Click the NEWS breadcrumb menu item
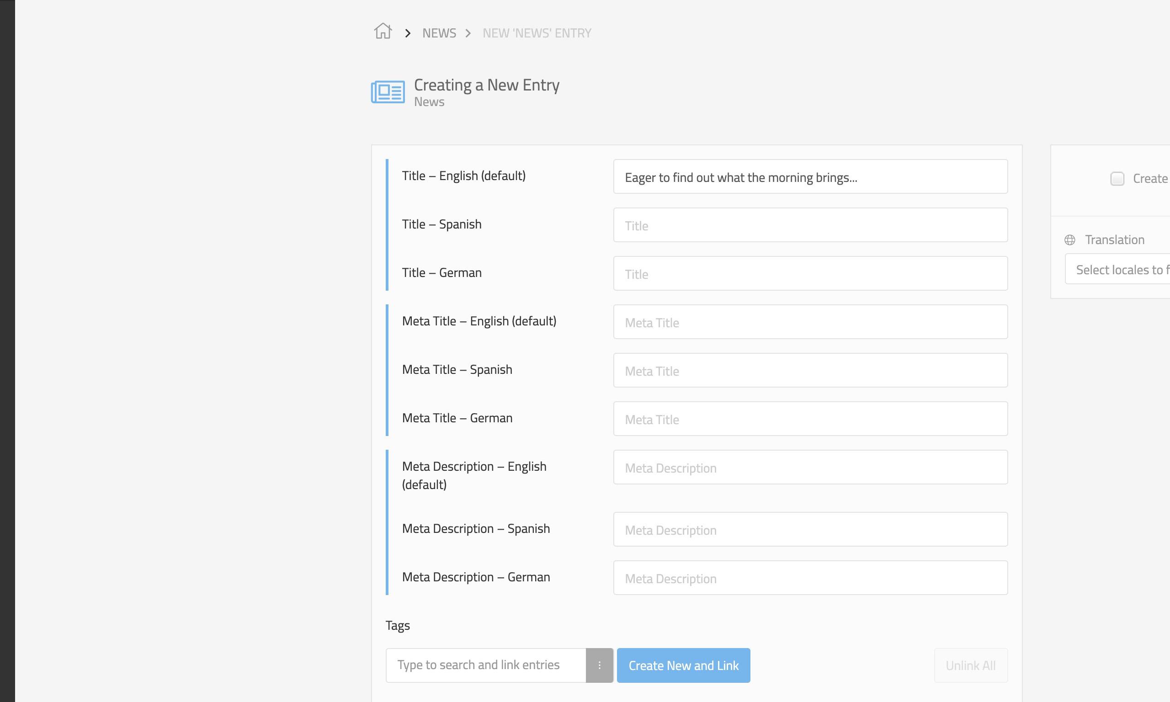The height and width of the screenshot is (702, 1170). click(439, 32)
